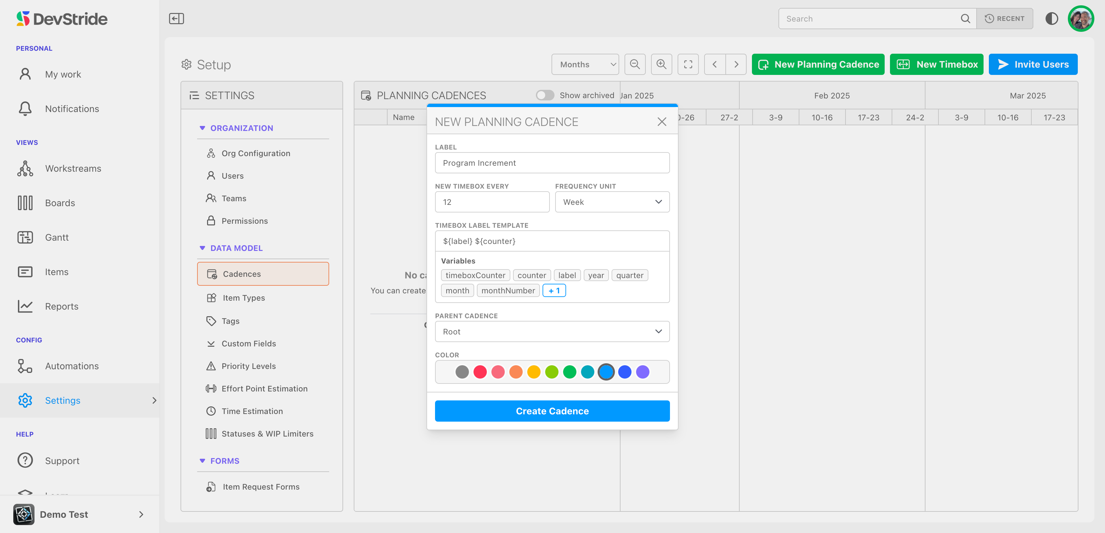The width and height of the screenshot is (1105, 533).
Task: Close the New Planning Cadence dialog
Action: tap(661, 122)
